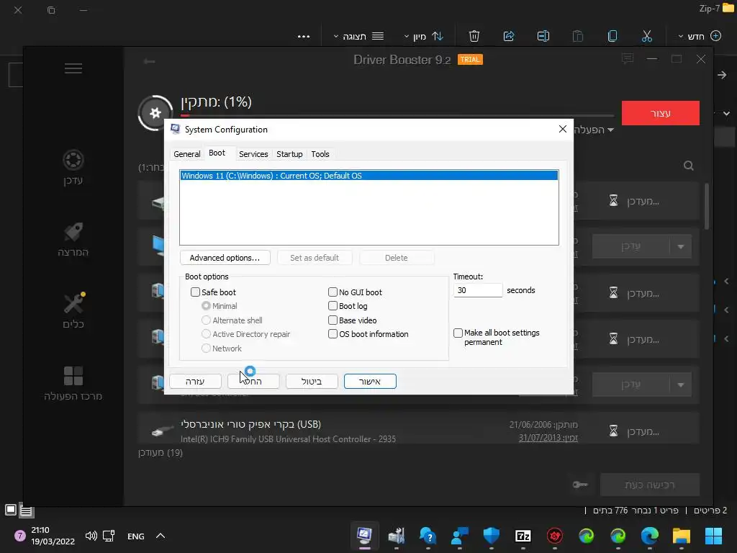This screenshot has height=553, width=737.
Task: Expand the sort dropdown in Explorer toolbar
Action: [406, 36]
